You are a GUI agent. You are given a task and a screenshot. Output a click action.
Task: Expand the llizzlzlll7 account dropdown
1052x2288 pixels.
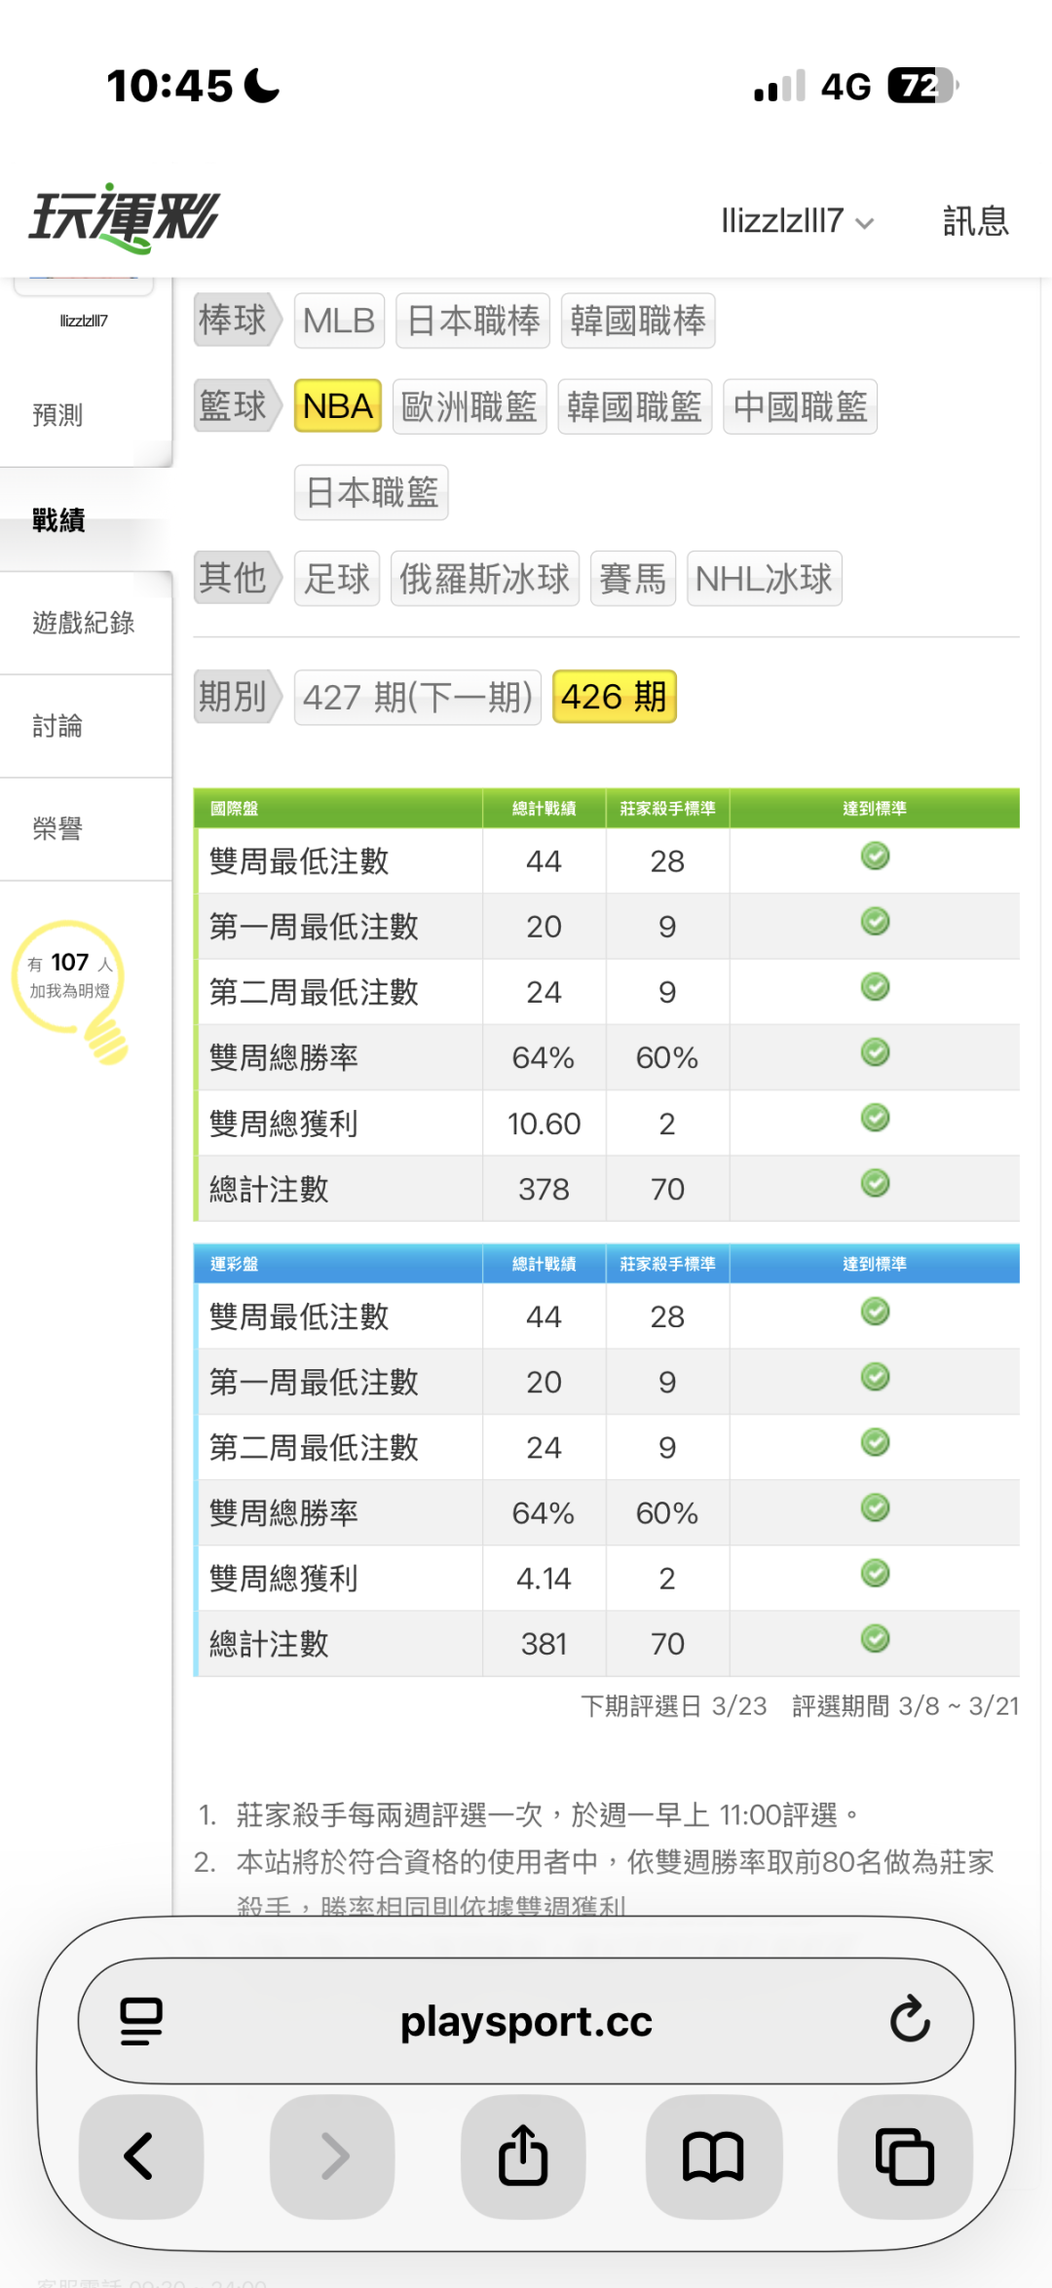click(x=796, y=221)
